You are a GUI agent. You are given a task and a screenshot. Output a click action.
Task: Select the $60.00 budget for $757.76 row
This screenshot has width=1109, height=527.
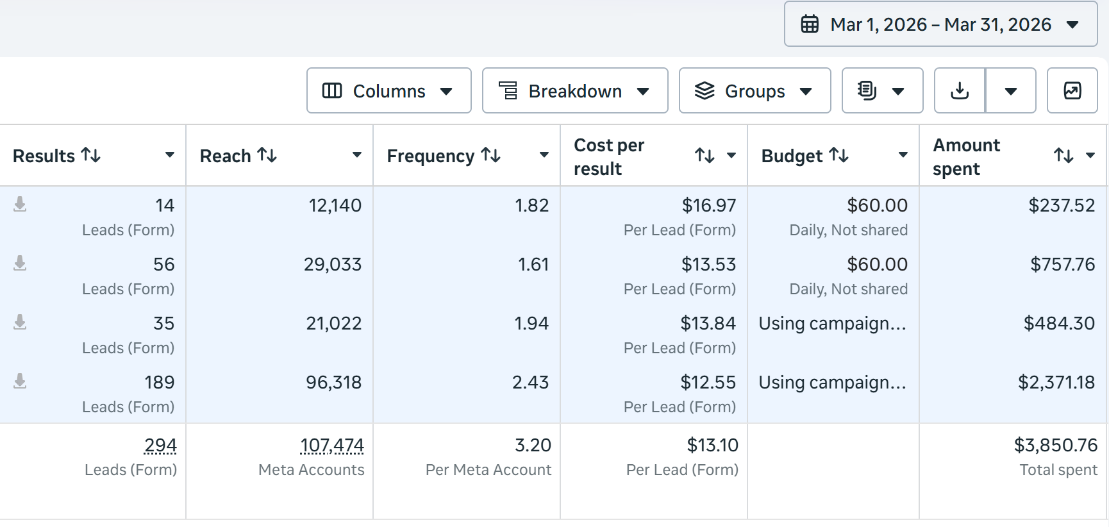[877, 264]
